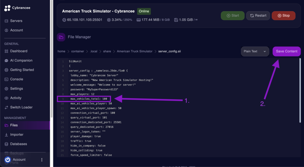Click the Activity eye icon
304x167 pixels.
tap(7, 98)
